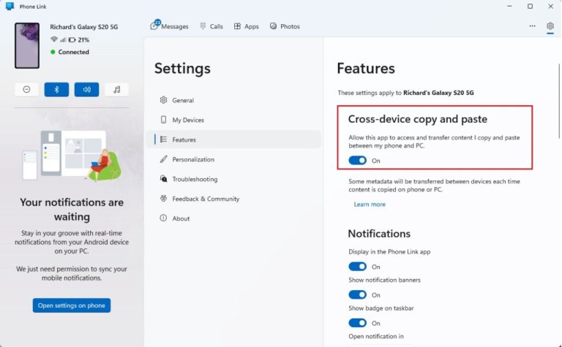Click the About info icon
Image resolution: width=562 pixels, height=347 pixels.
tap(163, 218)
